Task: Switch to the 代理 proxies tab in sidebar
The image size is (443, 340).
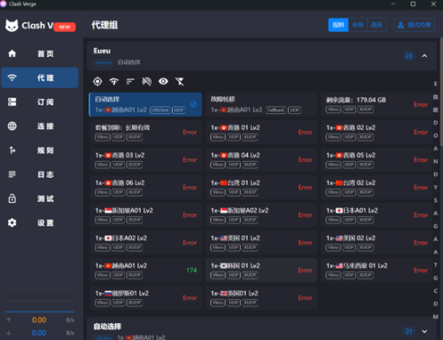Action: tap(40, 78)
